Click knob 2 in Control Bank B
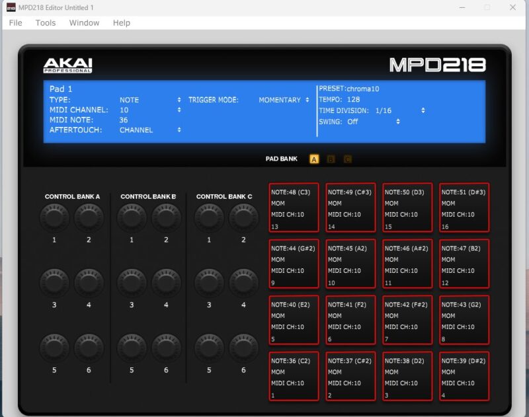Image resolution: width=529 pixels, height=417 pixels. coord(166,218)
